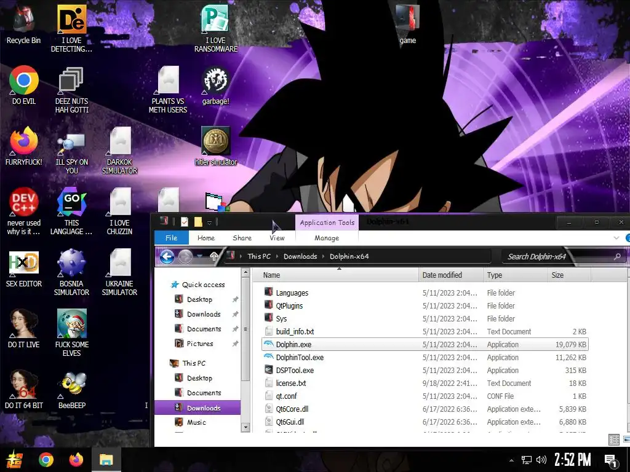Select the BeeBEEP desktop shortcut

71,389
